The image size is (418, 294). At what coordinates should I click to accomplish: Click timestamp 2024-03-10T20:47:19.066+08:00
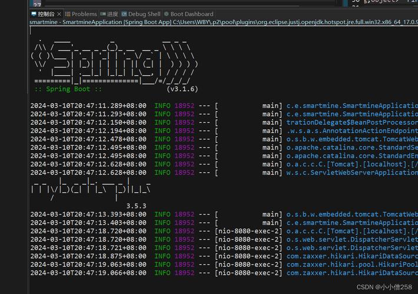coord(88,273)
